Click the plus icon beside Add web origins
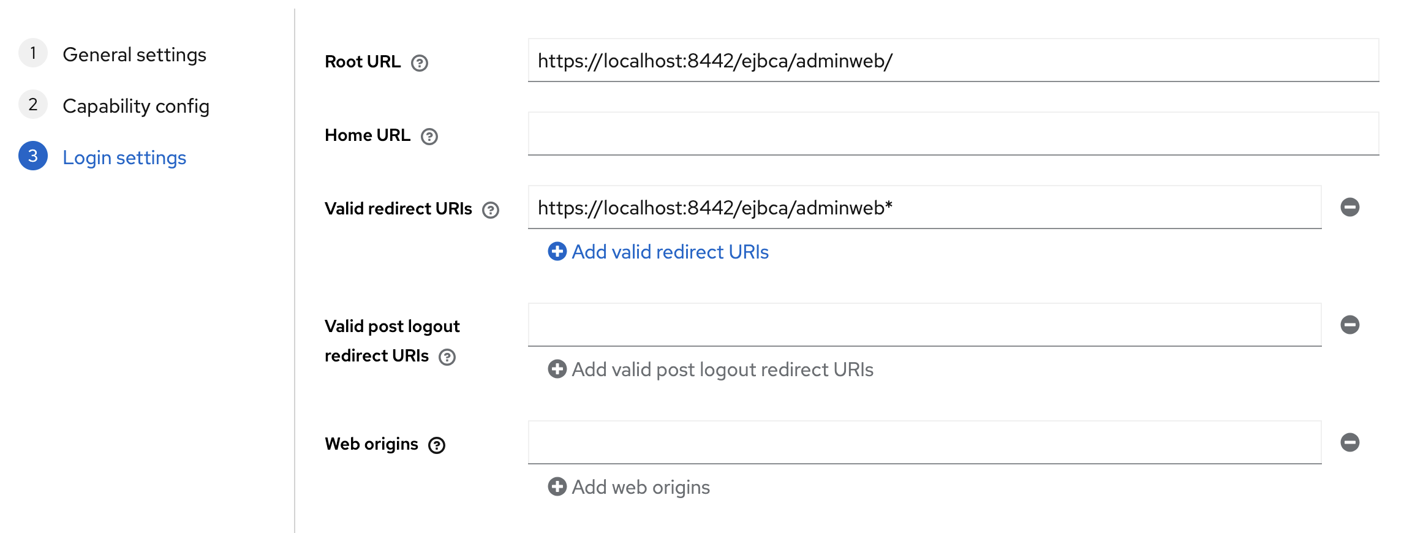1404x533 pixels. tap(557, 486)
